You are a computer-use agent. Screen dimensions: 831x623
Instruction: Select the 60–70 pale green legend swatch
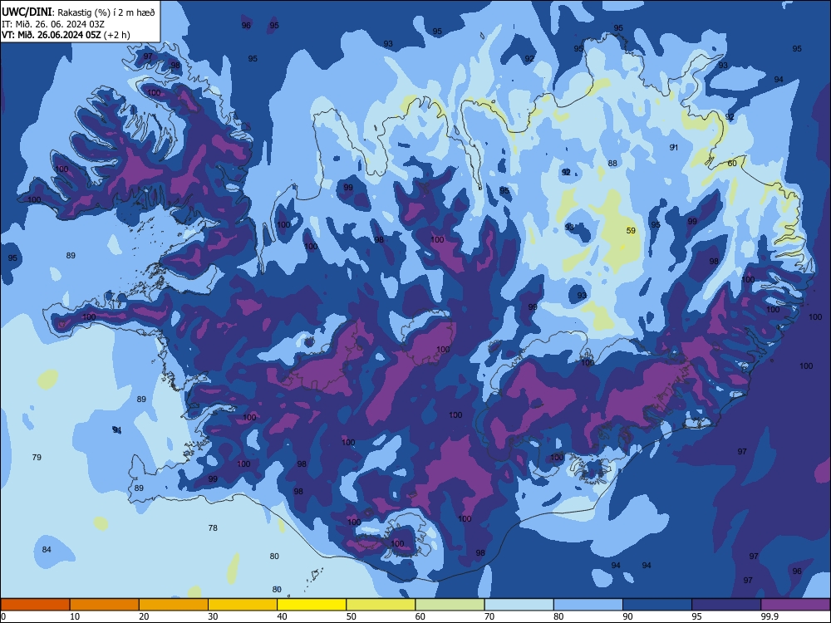[x=450, y=605]
